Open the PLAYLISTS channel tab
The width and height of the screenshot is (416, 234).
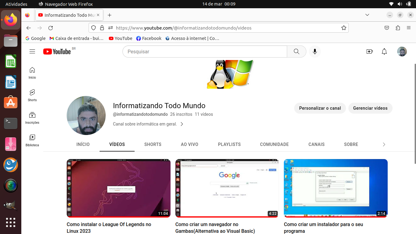[x=229, y=144]
